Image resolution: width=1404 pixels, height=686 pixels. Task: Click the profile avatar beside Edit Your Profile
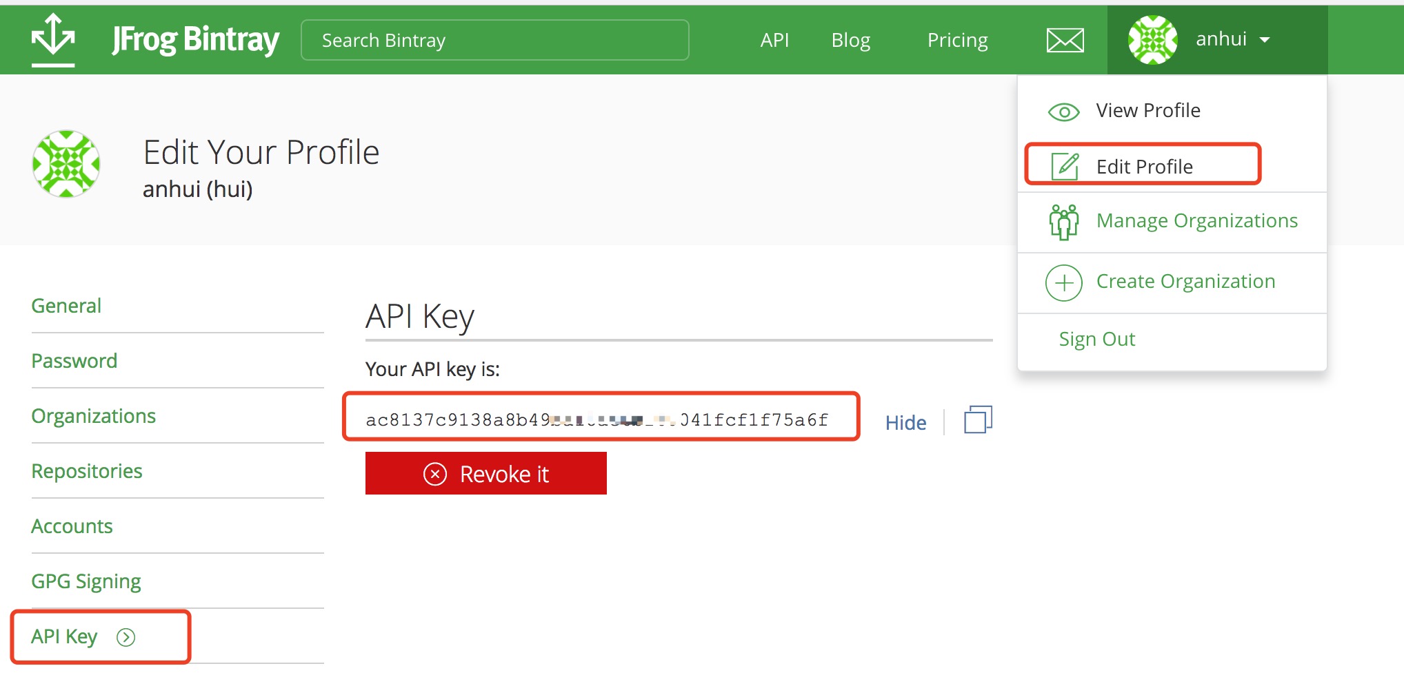[x=66, y=164]
